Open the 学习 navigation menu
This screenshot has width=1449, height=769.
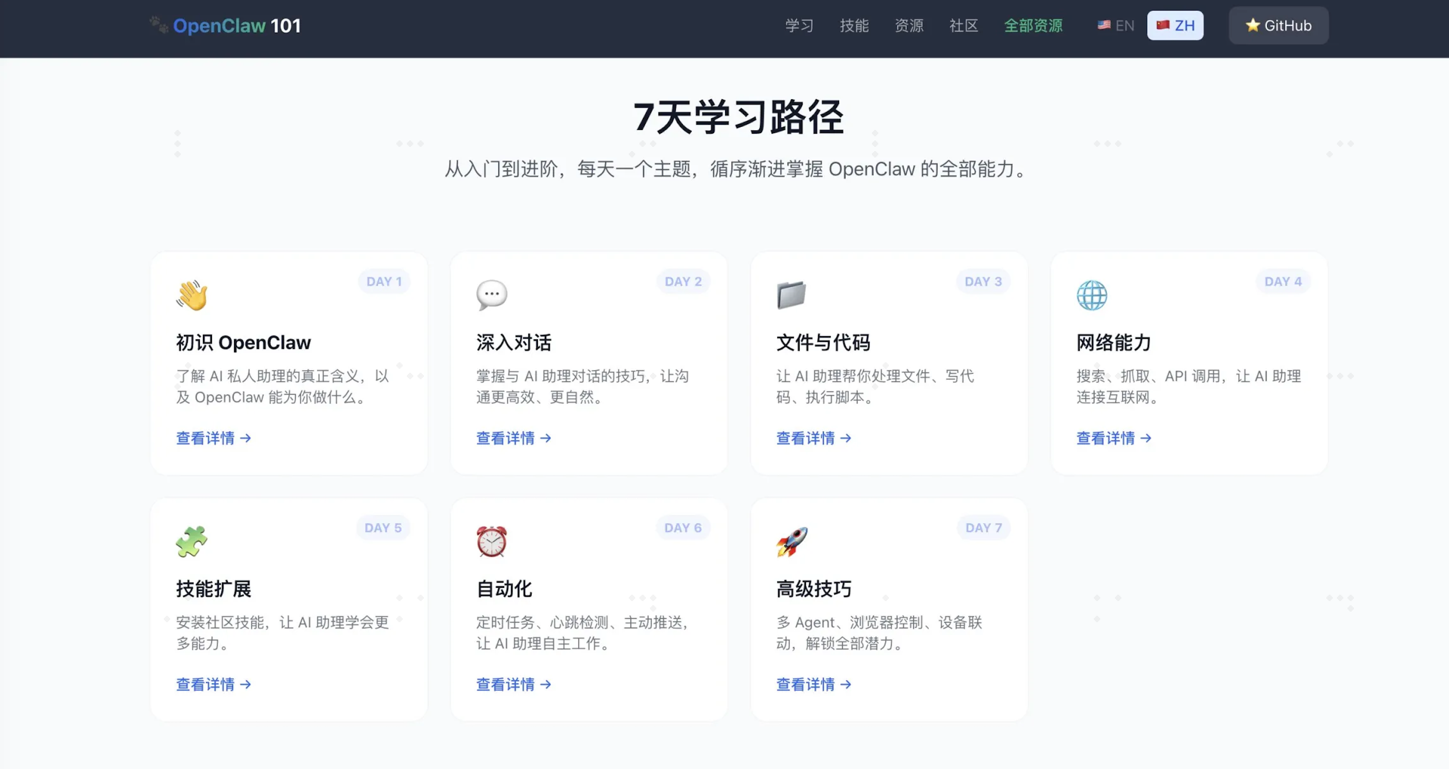pyautogui.click(x=800, y=25)
